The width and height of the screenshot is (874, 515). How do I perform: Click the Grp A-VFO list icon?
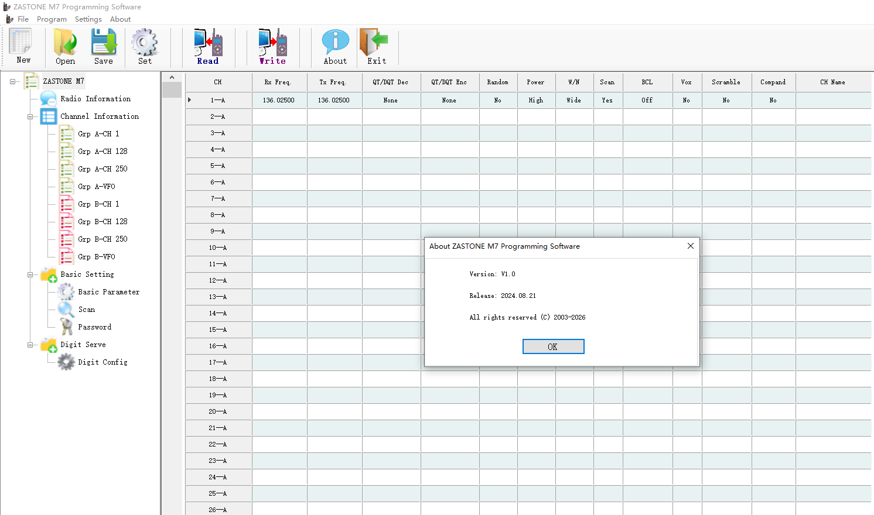coord(66,187)
